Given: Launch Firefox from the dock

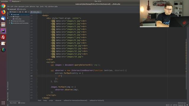Looking at the screenshot, I should (3, 12).
